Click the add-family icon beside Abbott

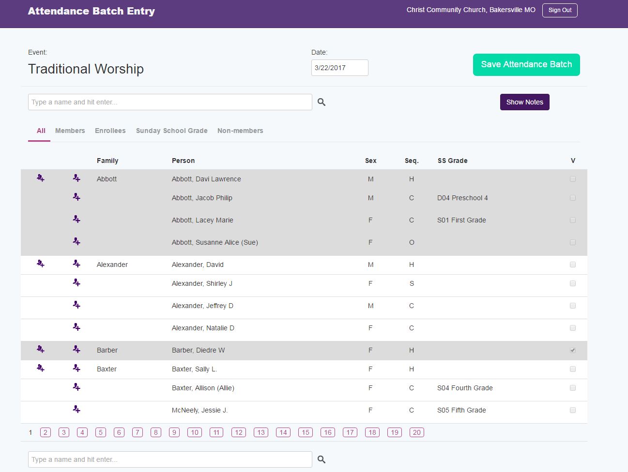point(41,178)
